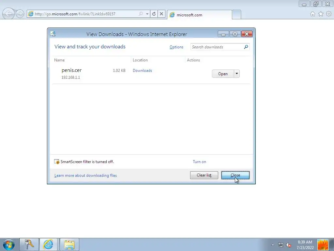Click the 1.02 KB file size text
The image size is (334, 251).
(119, 71)
